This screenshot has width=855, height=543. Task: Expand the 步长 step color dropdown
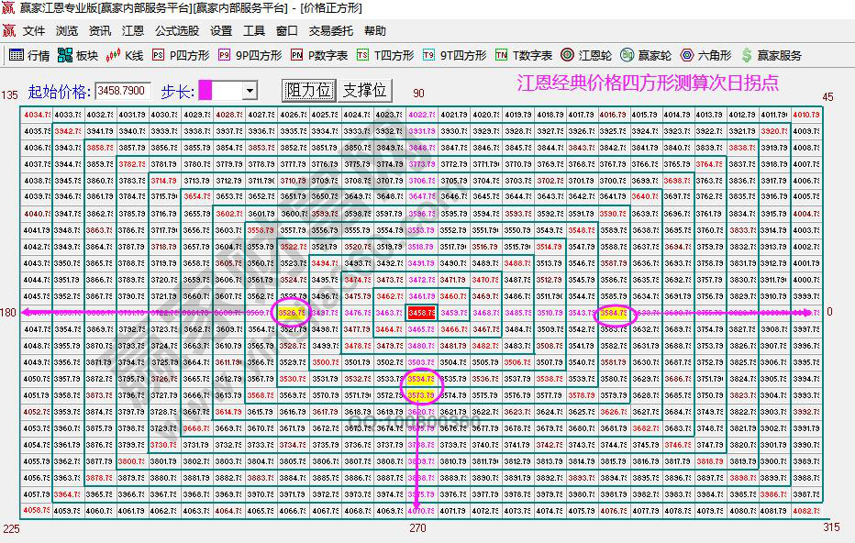(250, 90)
